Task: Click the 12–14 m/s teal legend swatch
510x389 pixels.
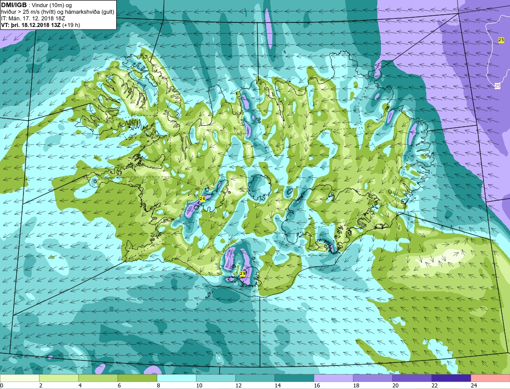Action: coord(255,378)
